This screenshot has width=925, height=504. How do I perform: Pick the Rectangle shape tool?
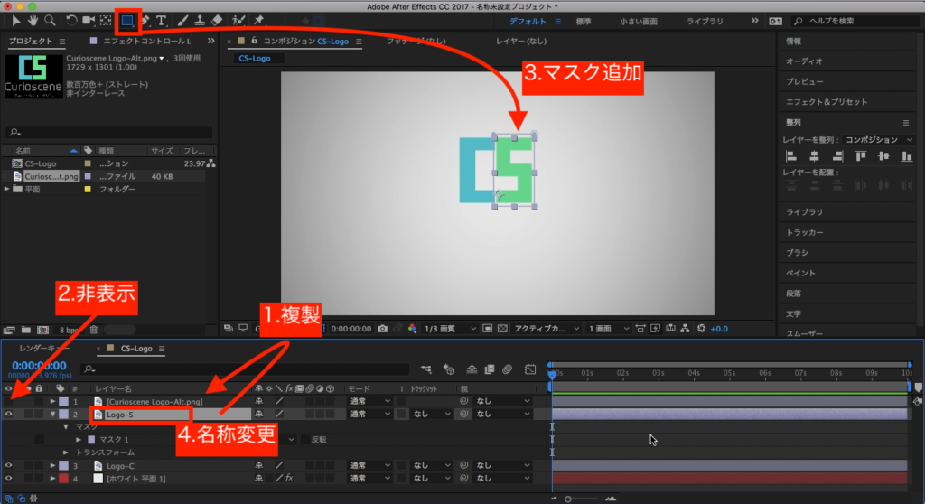click(x=127, y=20)
